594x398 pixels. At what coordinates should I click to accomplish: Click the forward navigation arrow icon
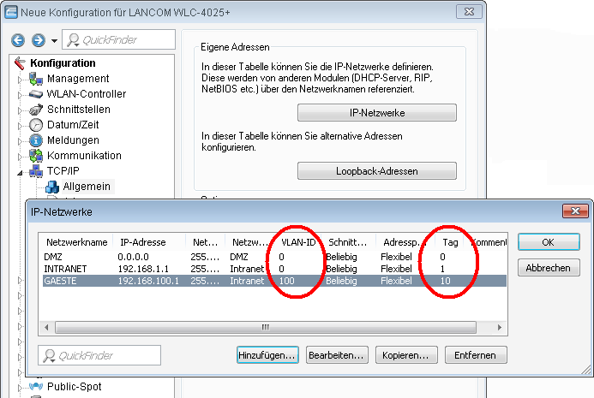pos(38,40)
